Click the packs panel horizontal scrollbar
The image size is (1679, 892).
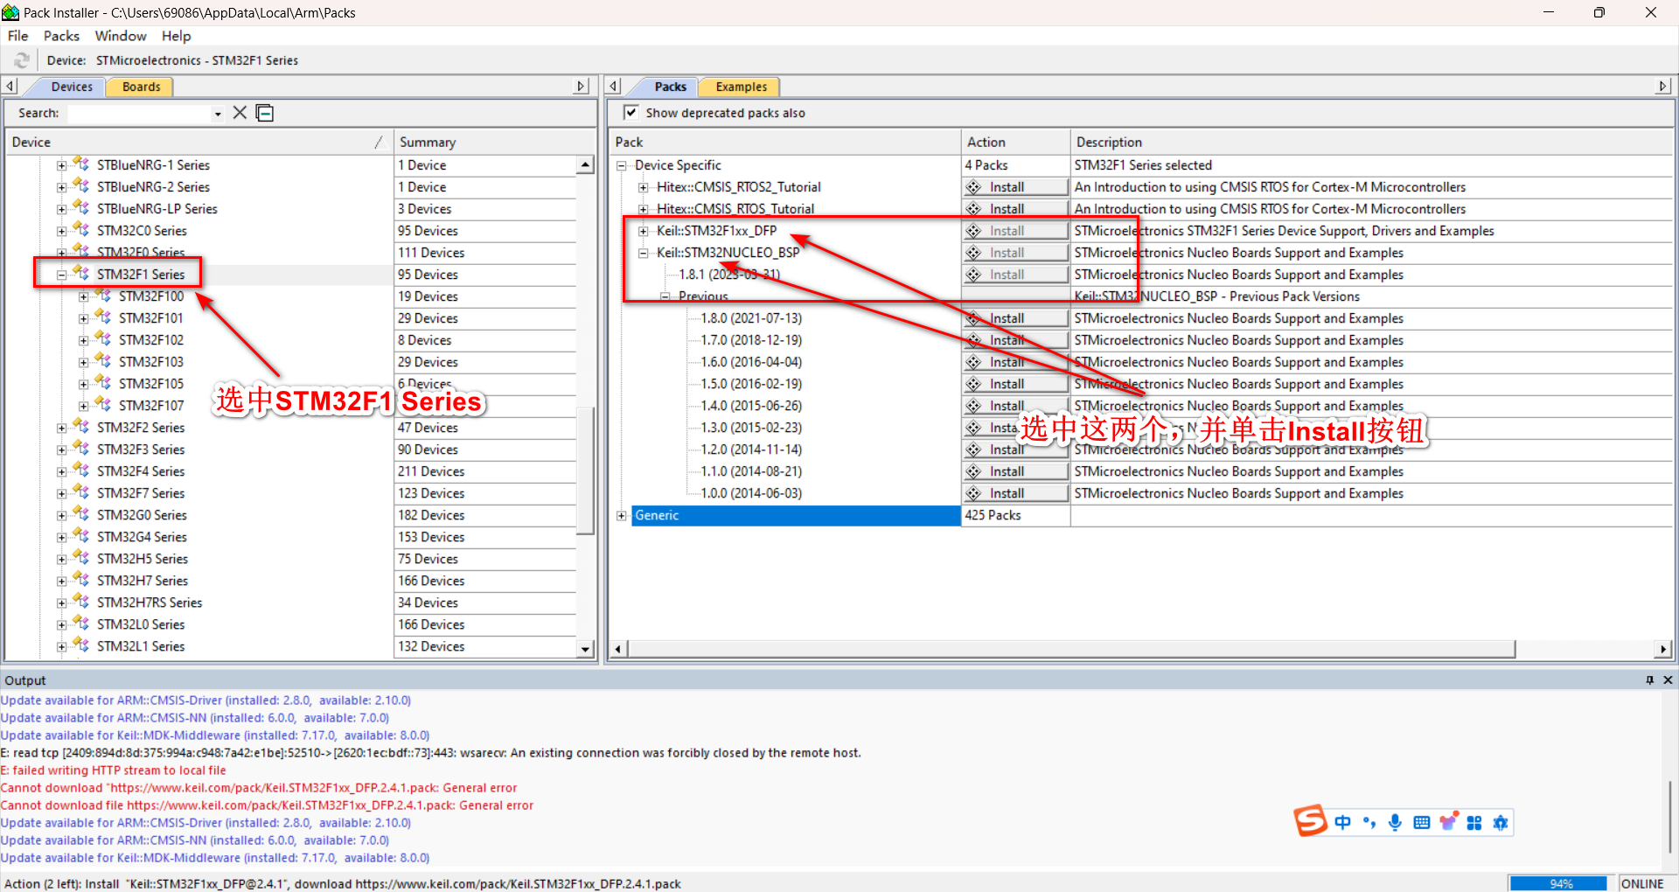click(1071, 649)
